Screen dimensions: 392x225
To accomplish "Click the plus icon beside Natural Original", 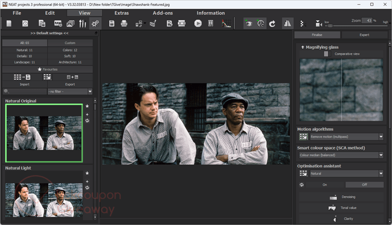I will pos(87,115).
